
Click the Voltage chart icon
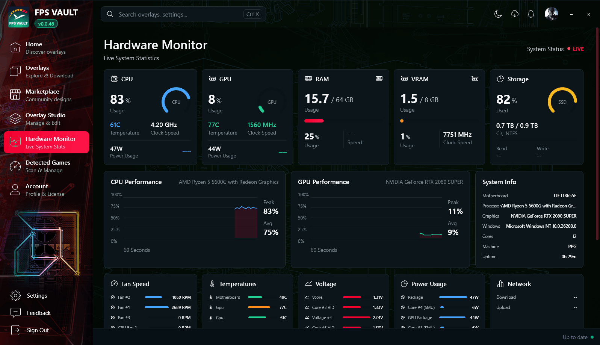[308, 283]
